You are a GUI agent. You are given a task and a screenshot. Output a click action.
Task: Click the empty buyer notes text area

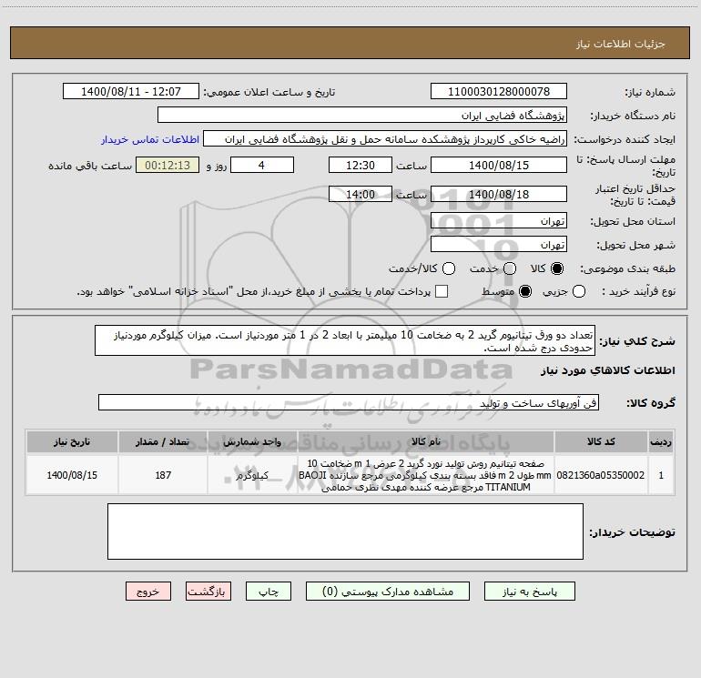point(345,531)
